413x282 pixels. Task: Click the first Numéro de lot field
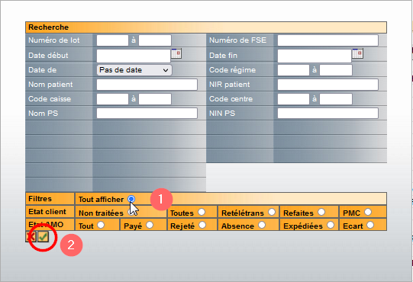point(112,40)
